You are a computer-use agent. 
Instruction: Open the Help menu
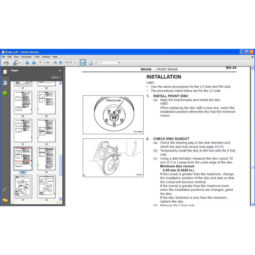point(55,57)
